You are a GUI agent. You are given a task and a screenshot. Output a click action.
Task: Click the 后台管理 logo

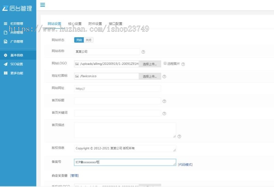[17, 8]
